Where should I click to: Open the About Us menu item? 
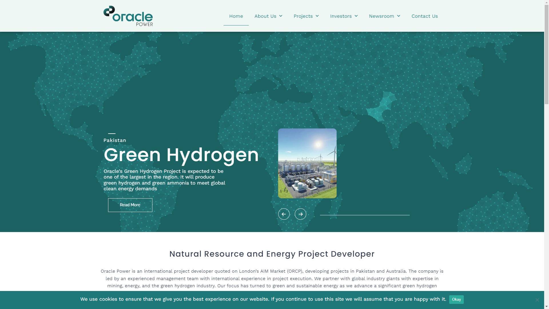pos(265,16)
